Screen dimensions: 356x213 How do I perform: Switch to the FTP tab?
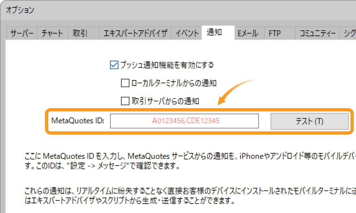280,33
